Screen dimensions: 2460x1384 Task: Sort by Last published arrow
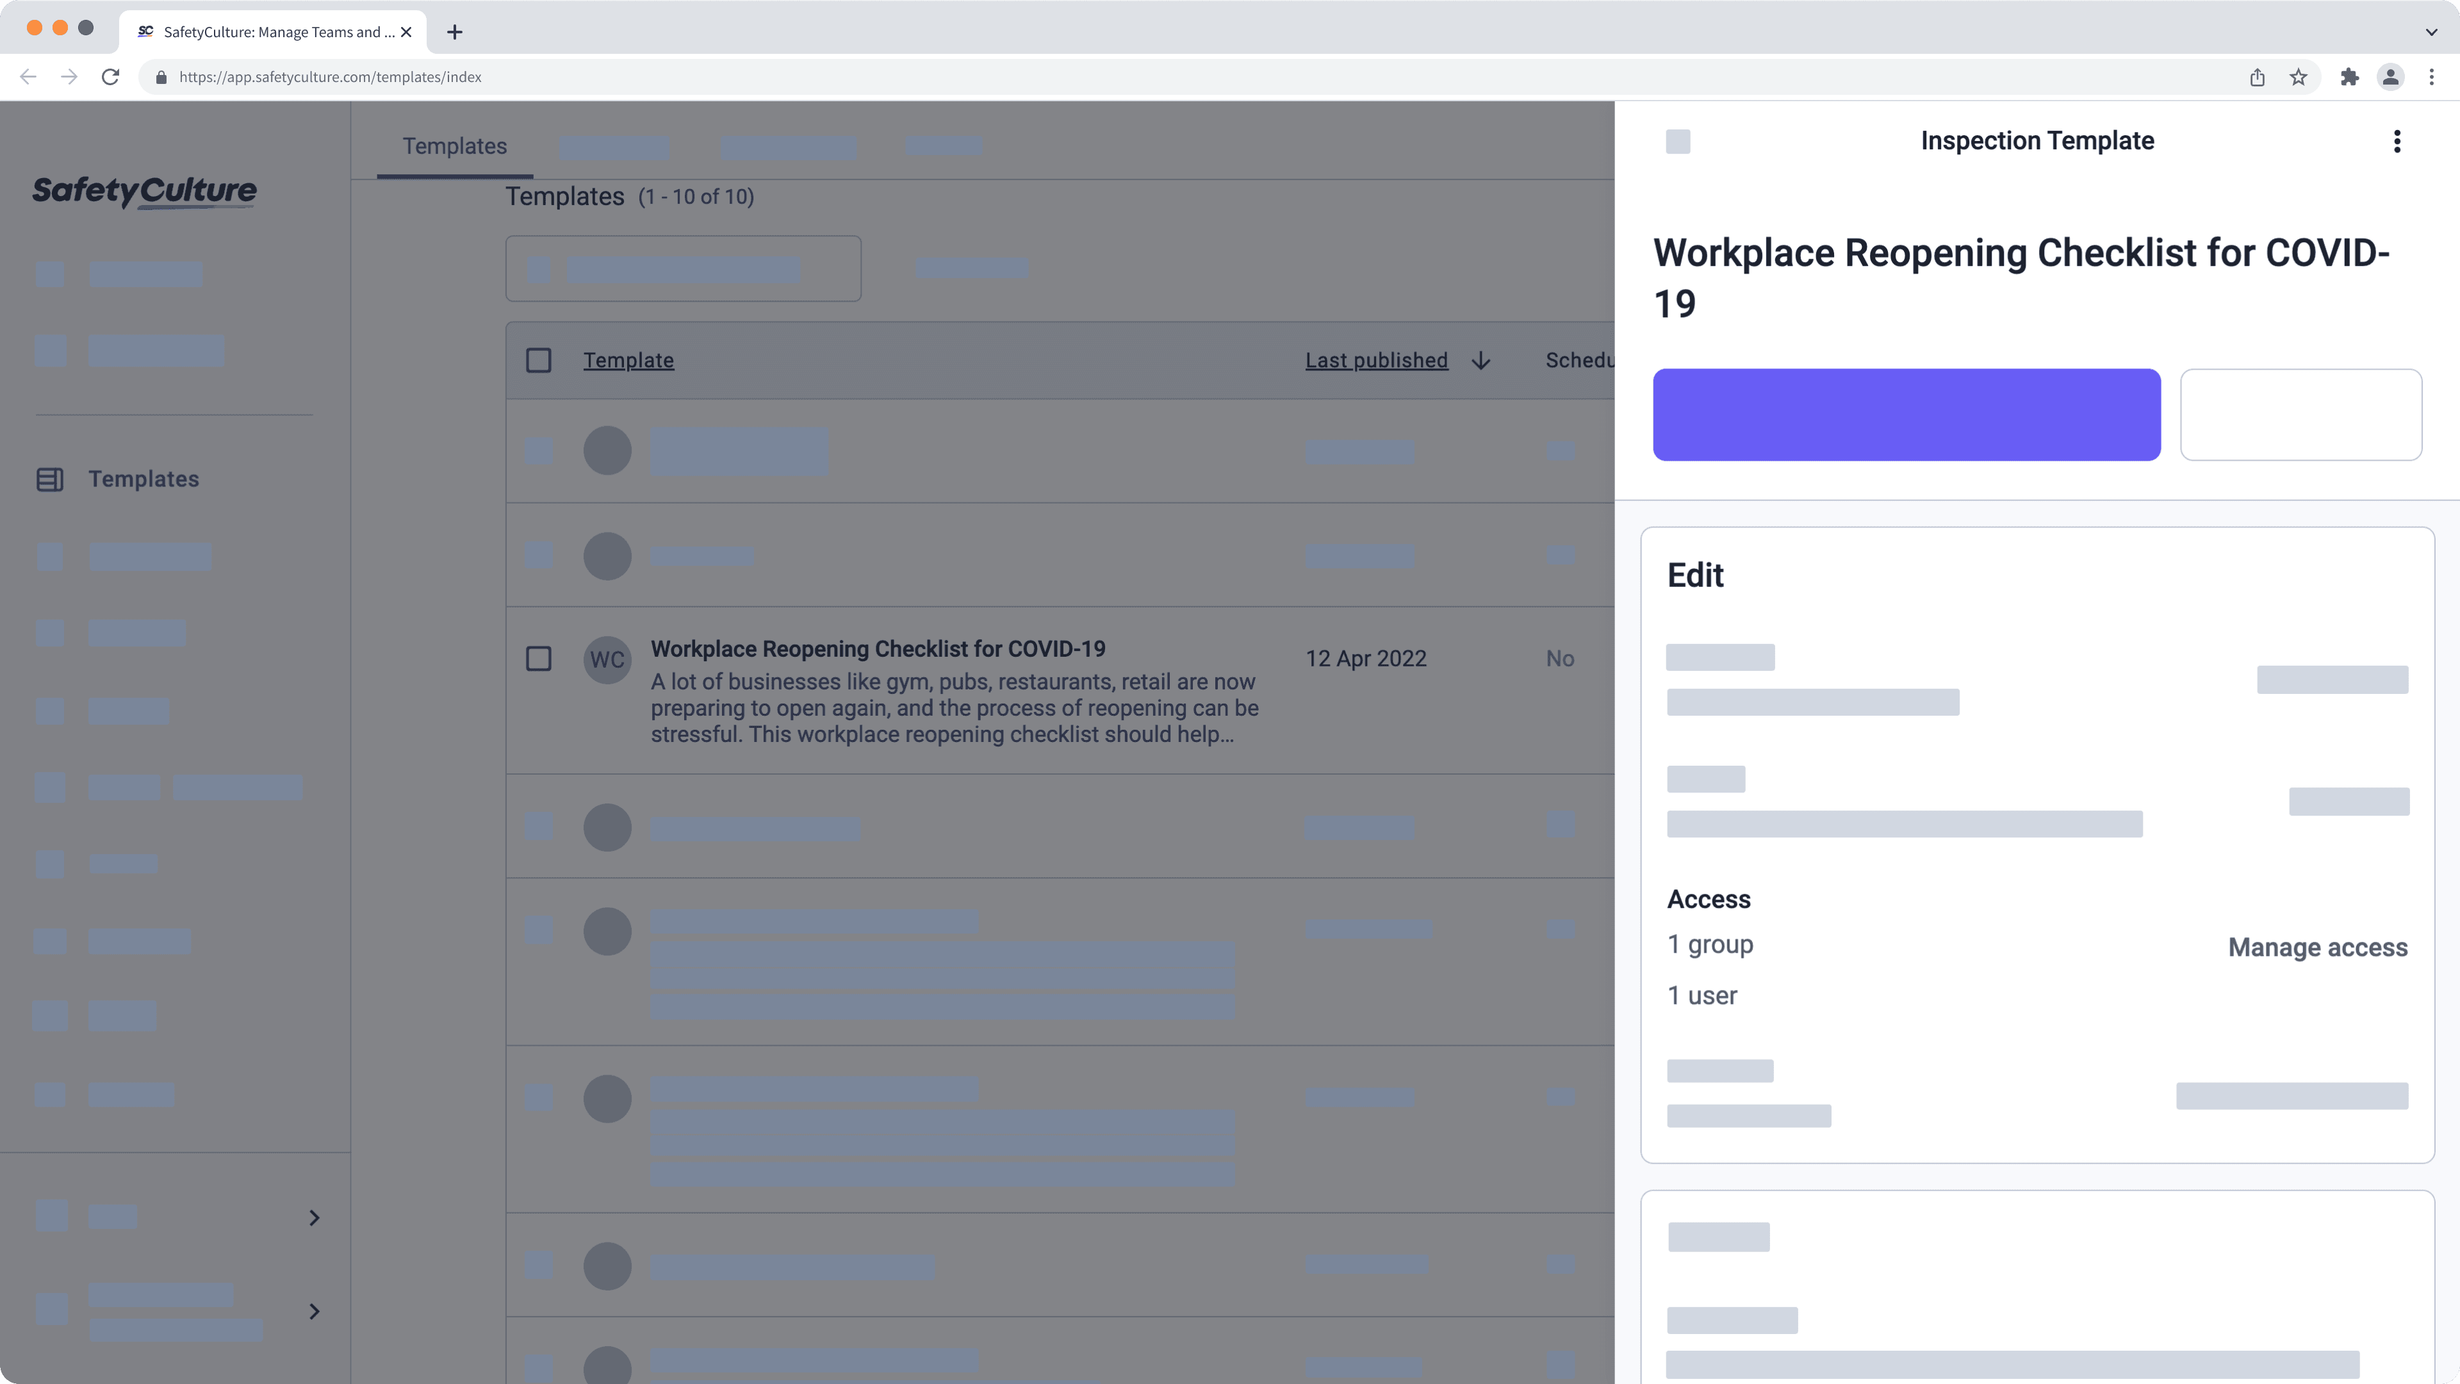[x=1481, y=360]
